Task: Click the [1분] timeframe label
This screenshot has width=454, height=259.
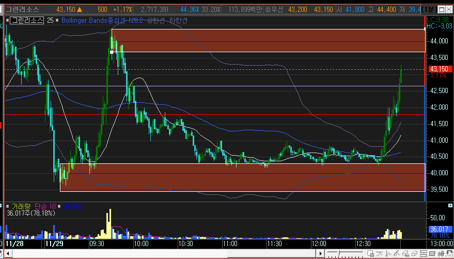Action: click(x=430, y=9)
